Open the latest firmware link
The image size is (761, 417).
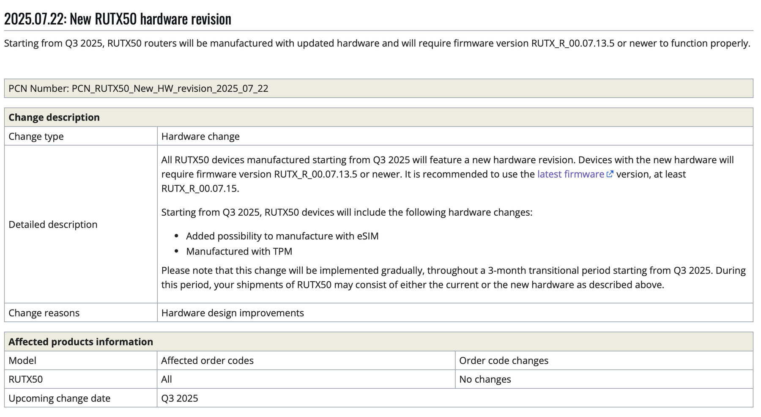pyautogui.click(x=570, y=174)
